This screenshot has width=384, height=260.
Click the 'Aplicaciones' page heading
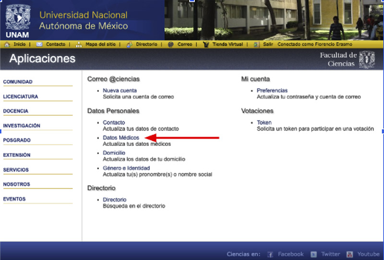42,58
